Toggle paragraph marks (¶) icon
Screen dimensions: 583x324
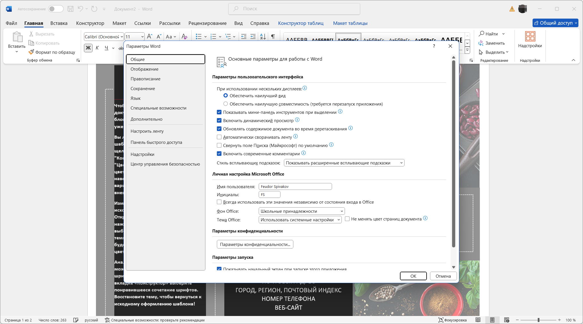pos(273,37)
